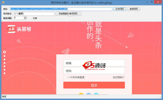
Task: Click the 头条号 red logo icon
Action: [x=12, y=29]
